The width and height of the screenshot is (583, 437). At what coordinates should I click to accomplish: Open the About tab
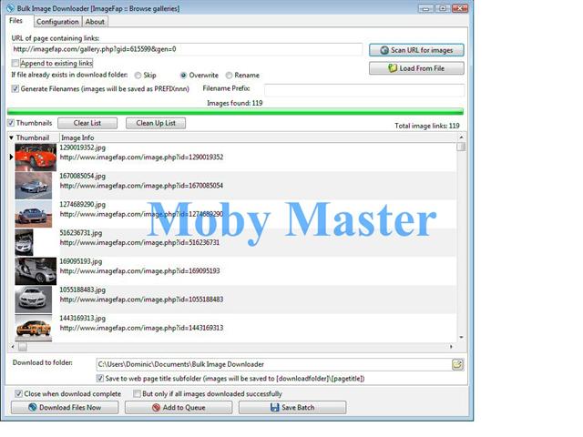click(95, 22)
